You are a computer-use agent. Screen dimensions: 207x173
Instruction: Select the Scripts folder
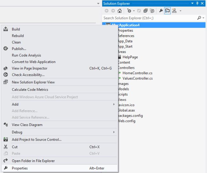tap(123, 94)
